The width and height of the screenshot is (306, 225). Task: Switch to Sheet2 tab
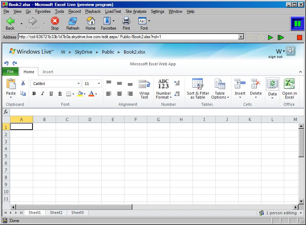click(56, 212)
